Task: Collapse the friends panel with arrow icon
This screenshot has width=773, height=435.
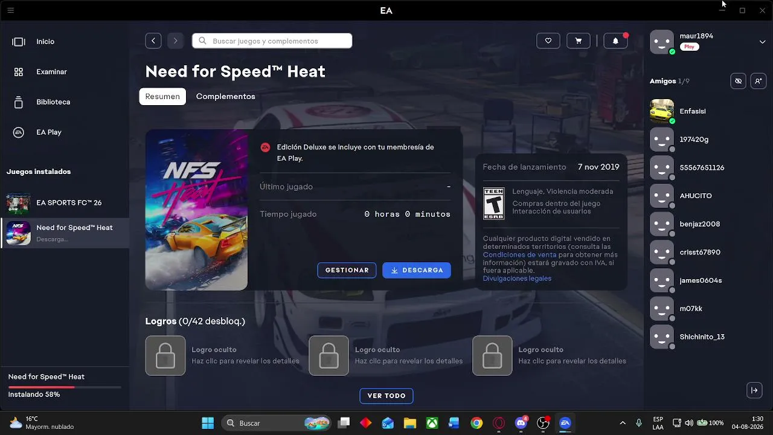Action: [x=754, y=390]
